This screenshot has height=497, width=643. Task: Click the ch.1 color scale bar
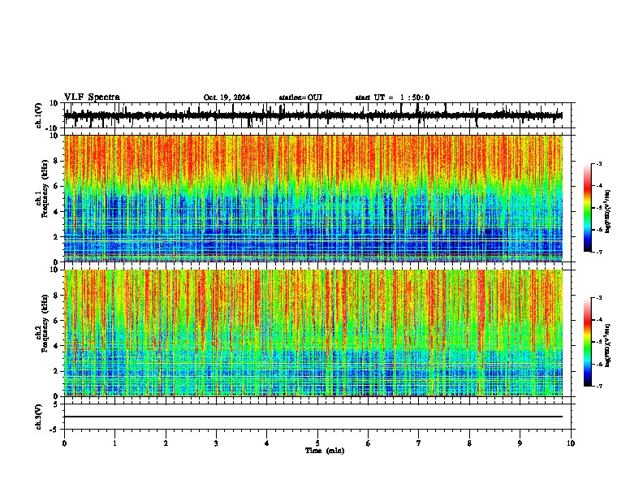coord(588,208)
